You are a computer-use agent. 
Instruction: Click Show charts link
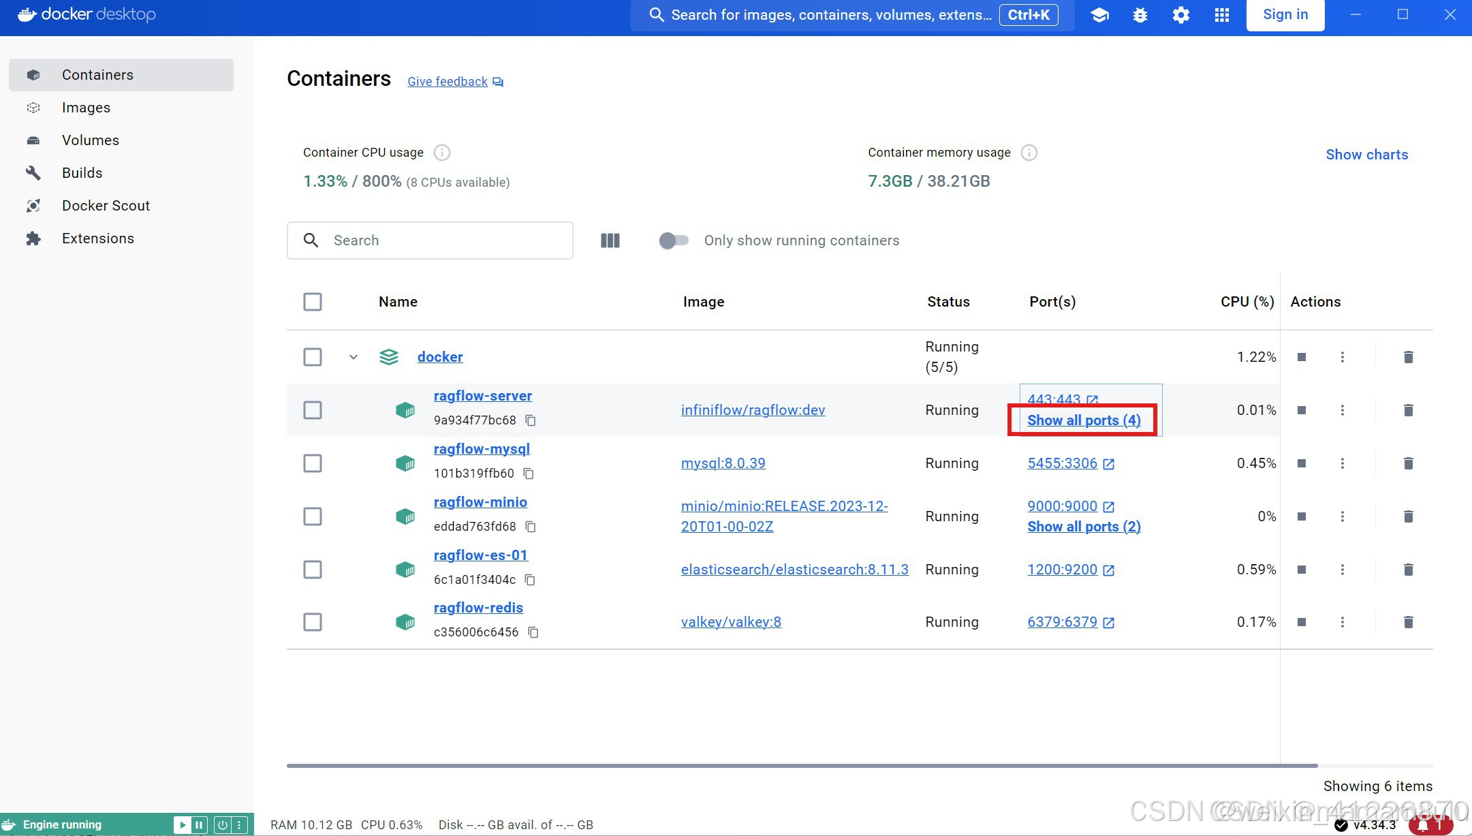pos(1366,155)
